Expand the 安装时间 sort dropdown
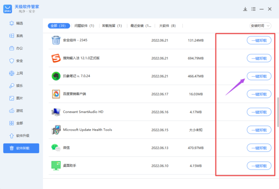 259,26
